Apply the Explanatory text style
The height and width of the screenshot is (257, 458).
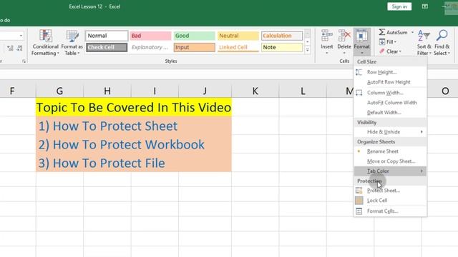point(150,48)
